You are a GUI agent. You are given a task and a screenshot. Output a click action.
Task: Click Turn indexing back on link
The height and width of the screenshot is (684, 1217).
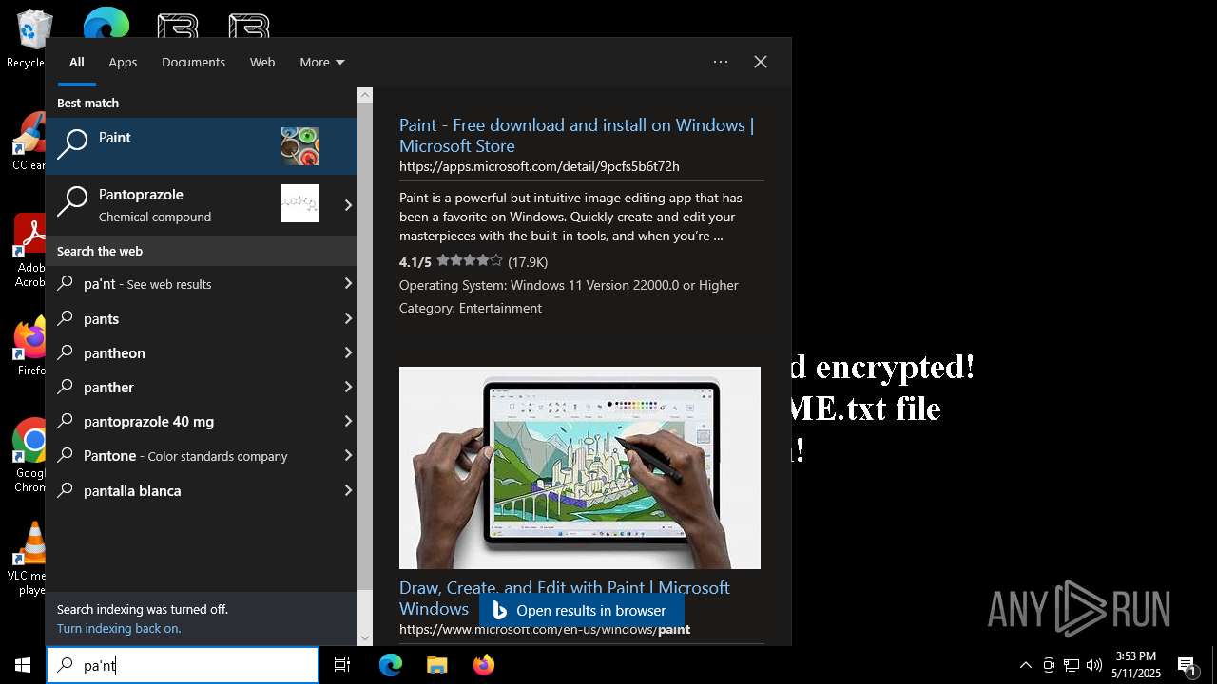[x=119, y=628]
